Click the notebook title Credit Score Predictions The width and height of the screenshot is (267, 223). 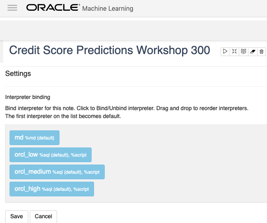click(x=109, y=50)
